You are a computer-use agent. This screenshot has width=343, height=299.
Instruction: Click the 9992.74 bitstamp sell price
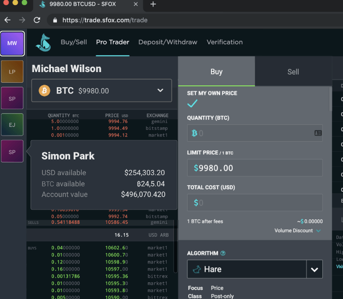118,217
